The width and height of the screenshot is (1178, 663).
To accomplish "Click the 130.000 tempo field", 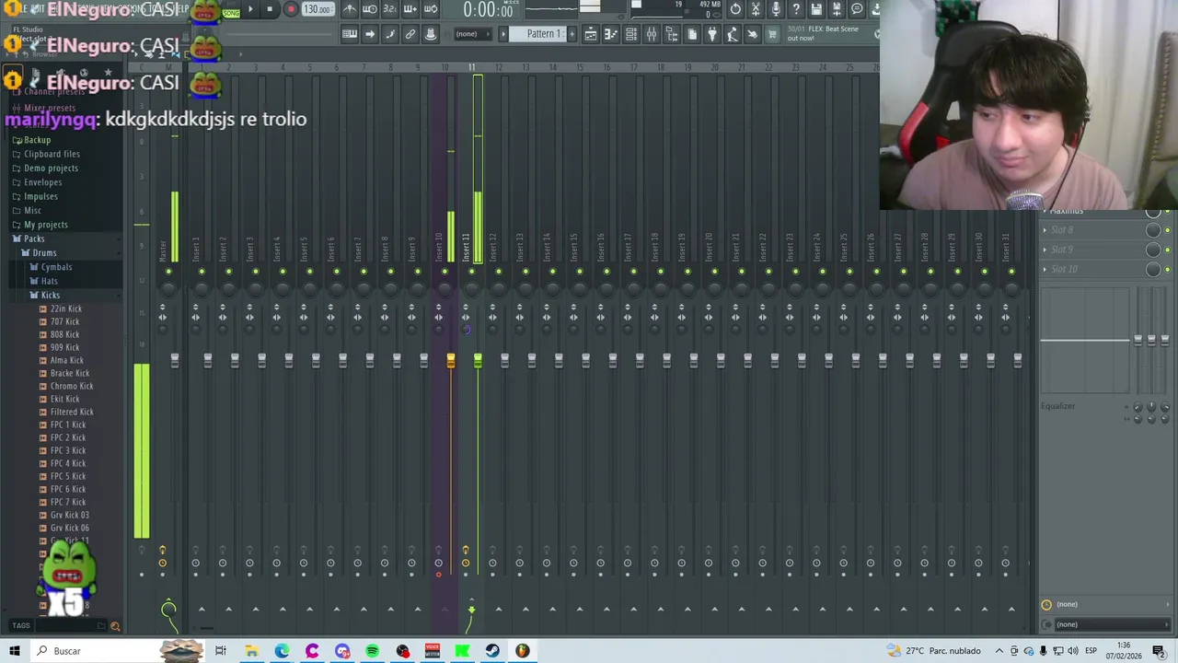I will click(317, 9).
